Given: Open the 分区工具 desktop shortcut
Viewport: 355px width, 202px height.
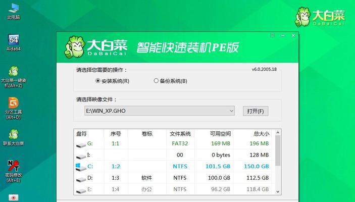Looking at the screenshot, I should coord(14,109).
